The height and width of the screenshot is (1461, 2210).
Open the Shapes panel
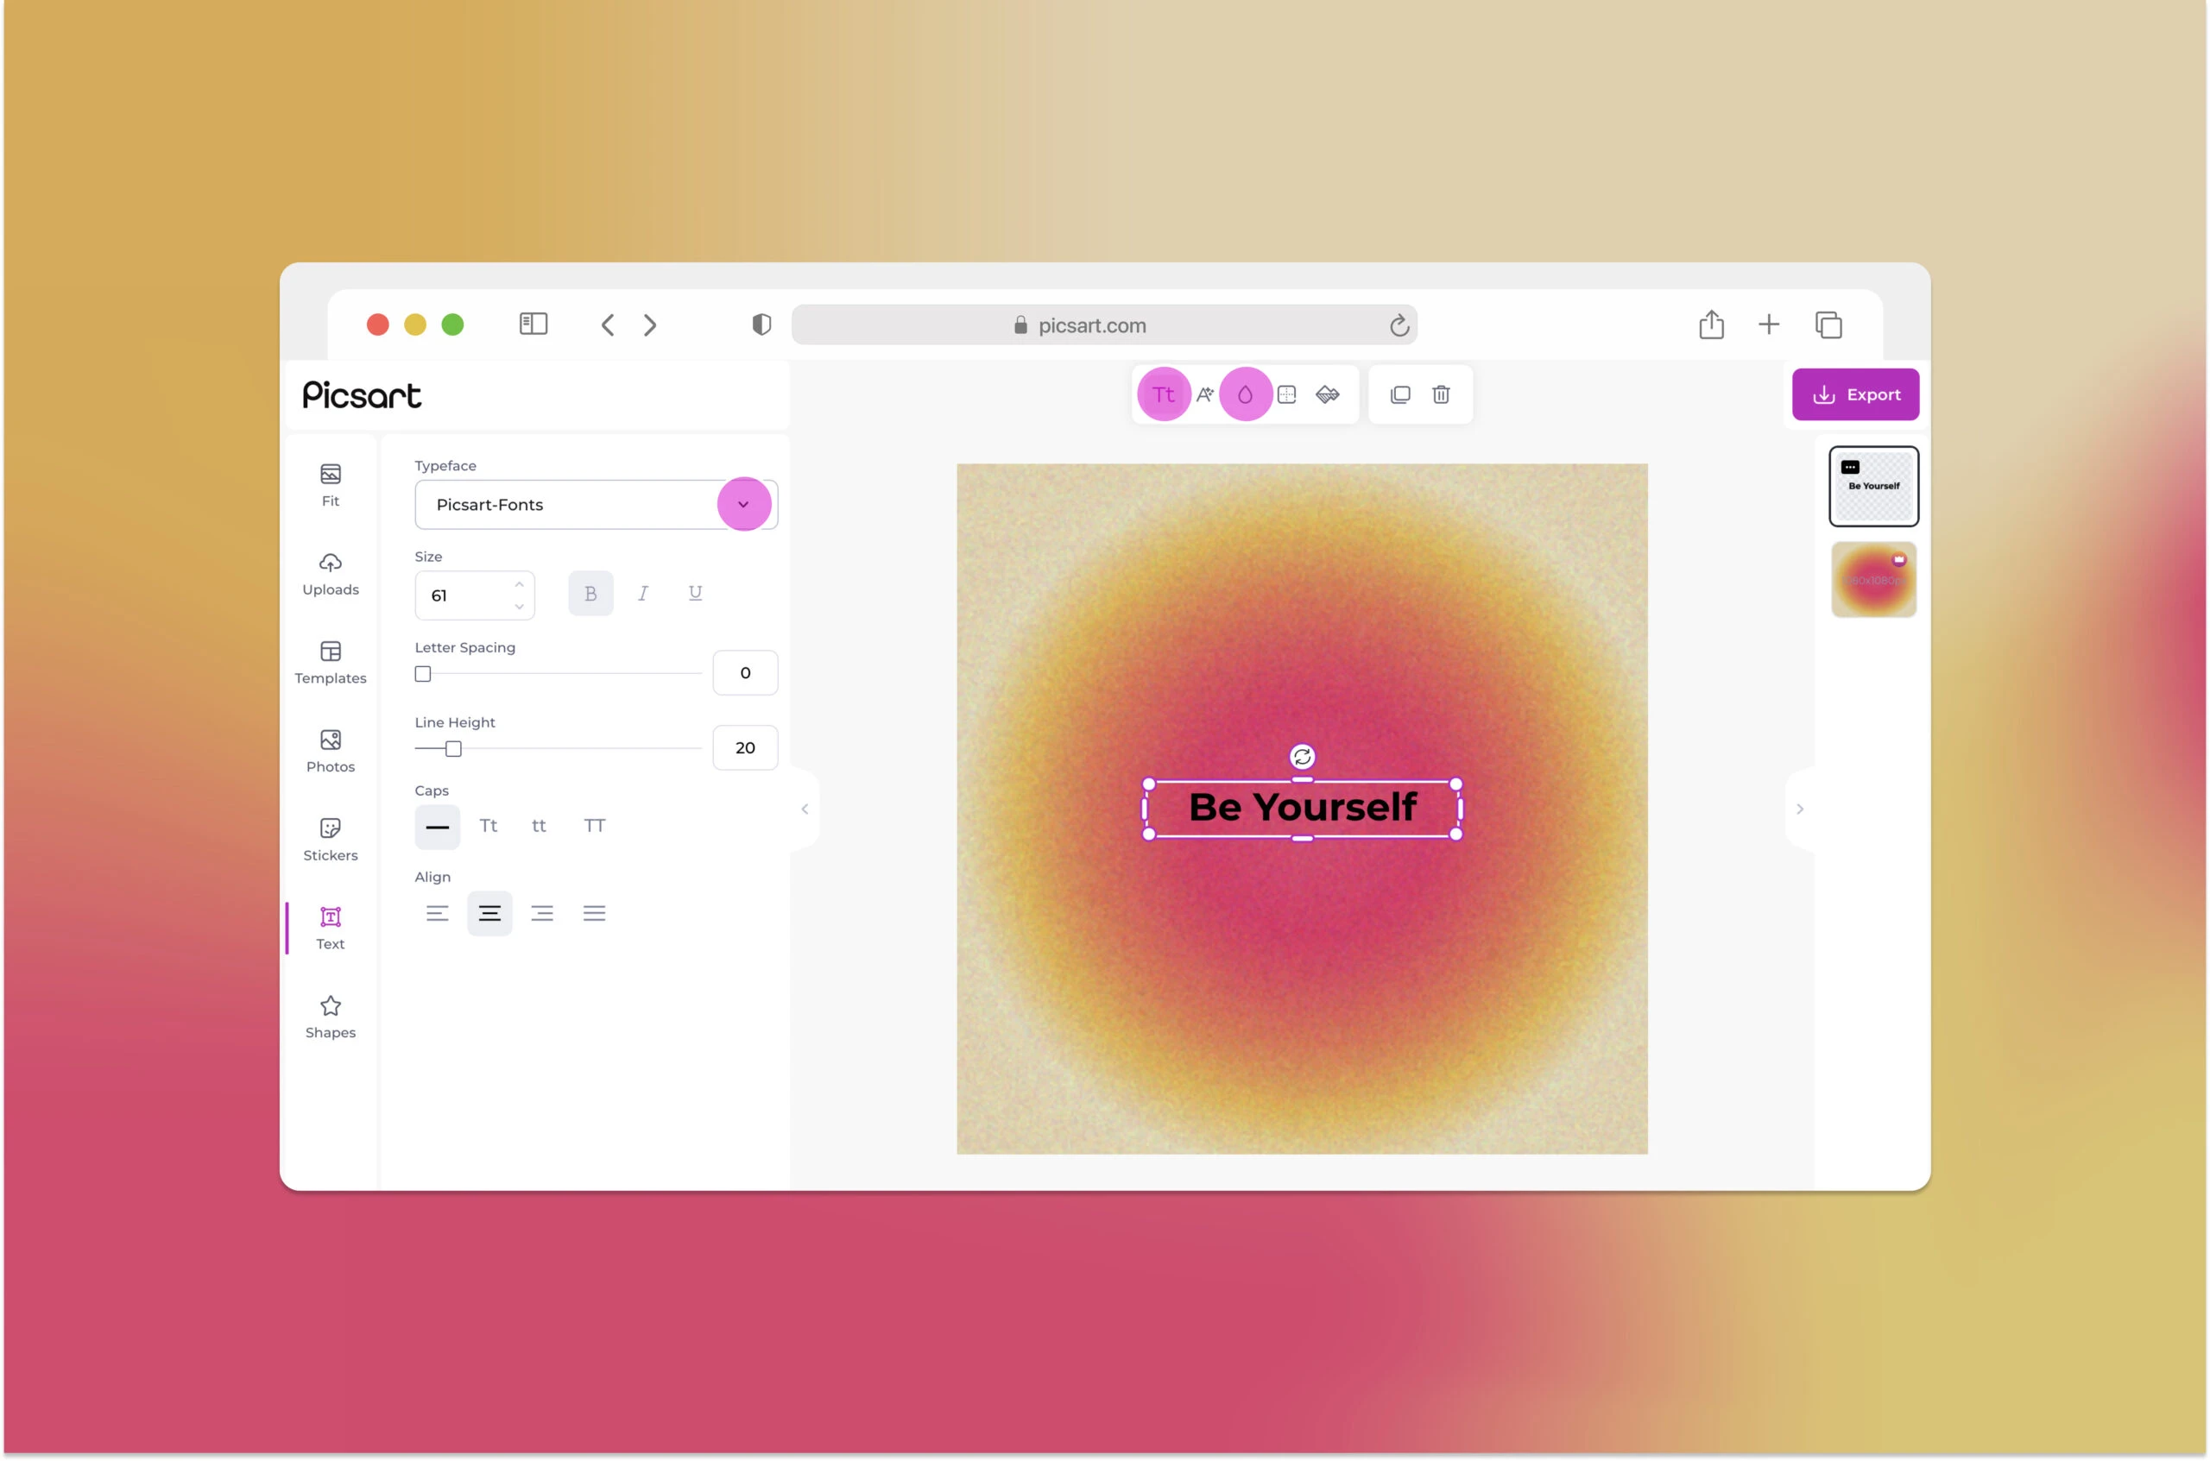pyautogui.click(x=330, y=1016)
